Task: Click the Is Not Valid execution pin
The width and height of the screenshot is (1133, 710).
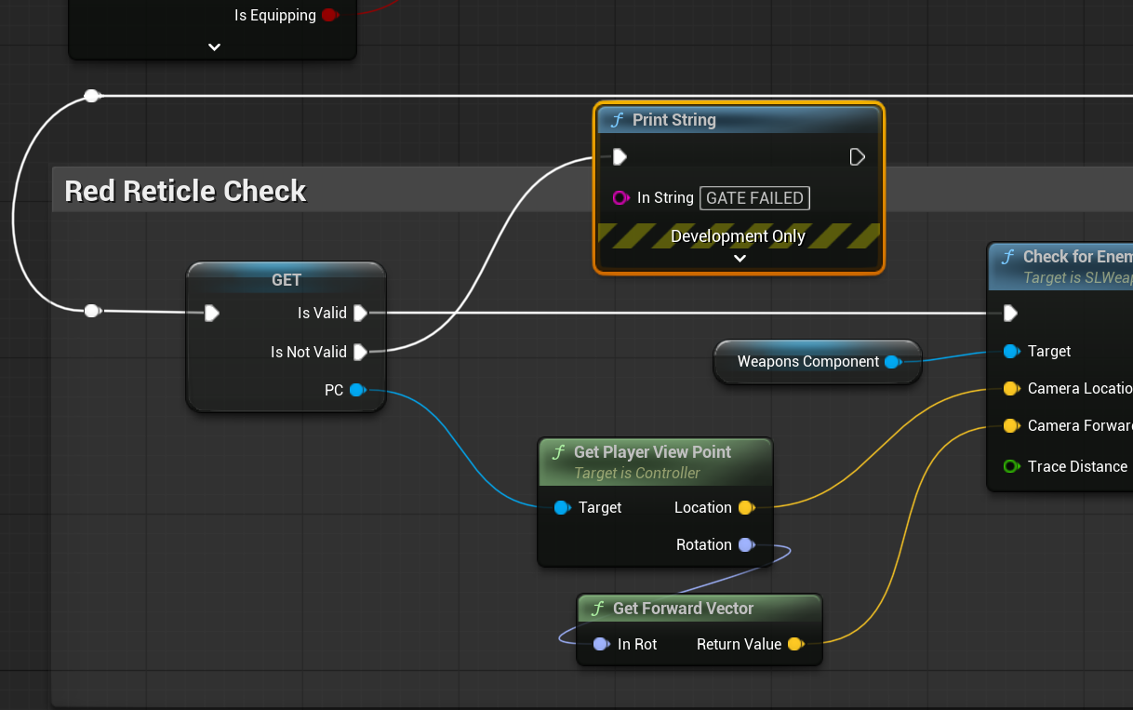Action: click(x=360, y=352)
